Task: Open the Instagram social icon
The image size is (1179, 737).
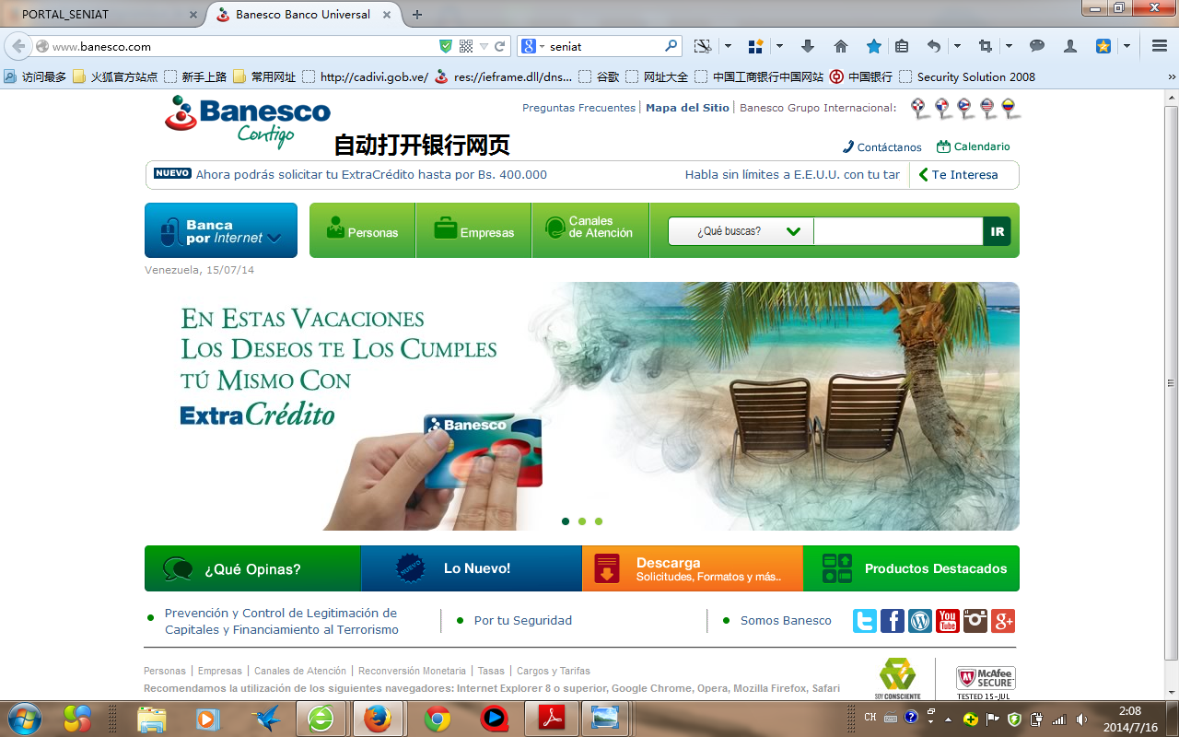Action: pyautogui.click(x=975, y=621)
